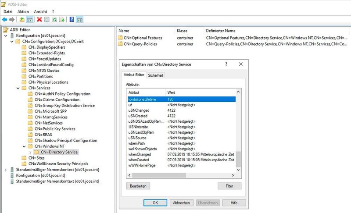Screen dimensions: 351x213
Task: Click the Bearbeiten button
Action: [138, 186]
